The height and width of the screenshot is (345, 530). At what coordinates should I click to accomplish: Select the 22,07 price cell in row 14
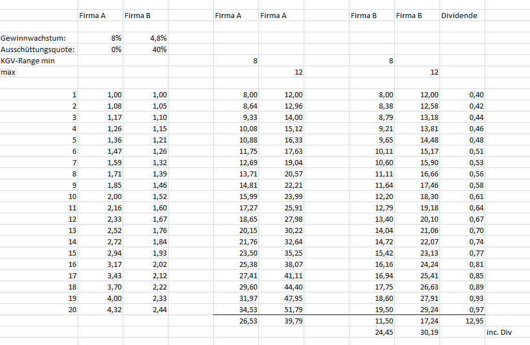point(417,241)
